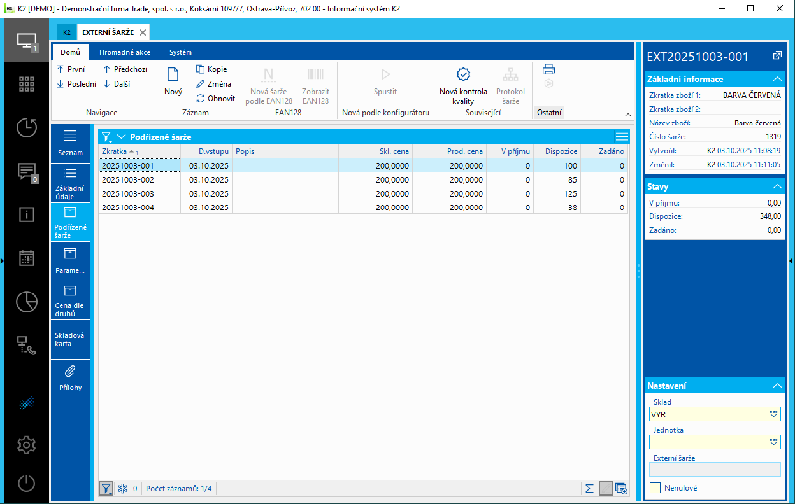Toggle the filter button in status bar
Image resolution: width=795 pixels, height=504 pixels.
click(x=105, y=488)
